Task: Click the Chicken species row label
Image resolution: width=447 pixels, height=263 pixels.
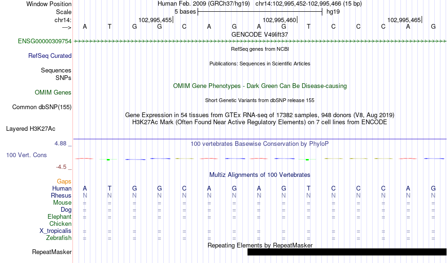Action: pos(60,223)
